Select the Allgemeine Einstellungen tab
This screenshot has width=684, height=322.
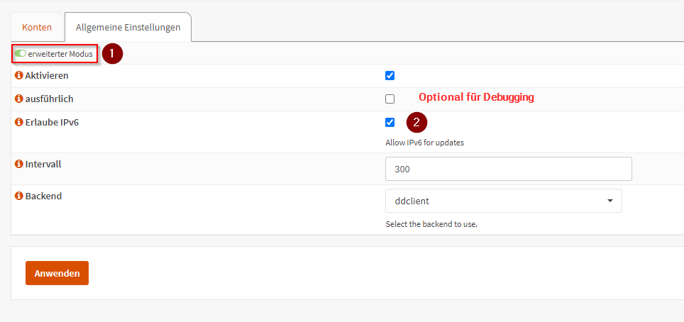pos(128,27)
